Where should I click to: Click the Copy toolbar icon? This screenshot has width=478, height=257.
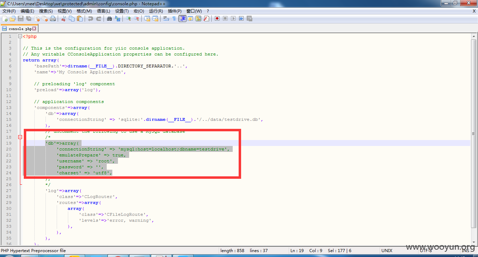coord(72,19)
